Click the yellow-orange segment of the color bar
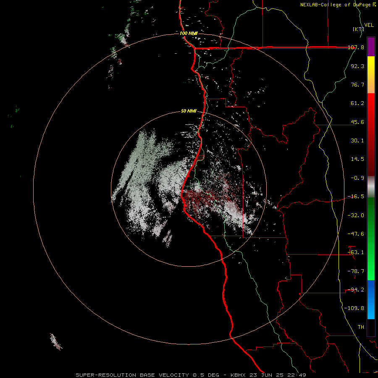378x378 pixels. [371, 75]
